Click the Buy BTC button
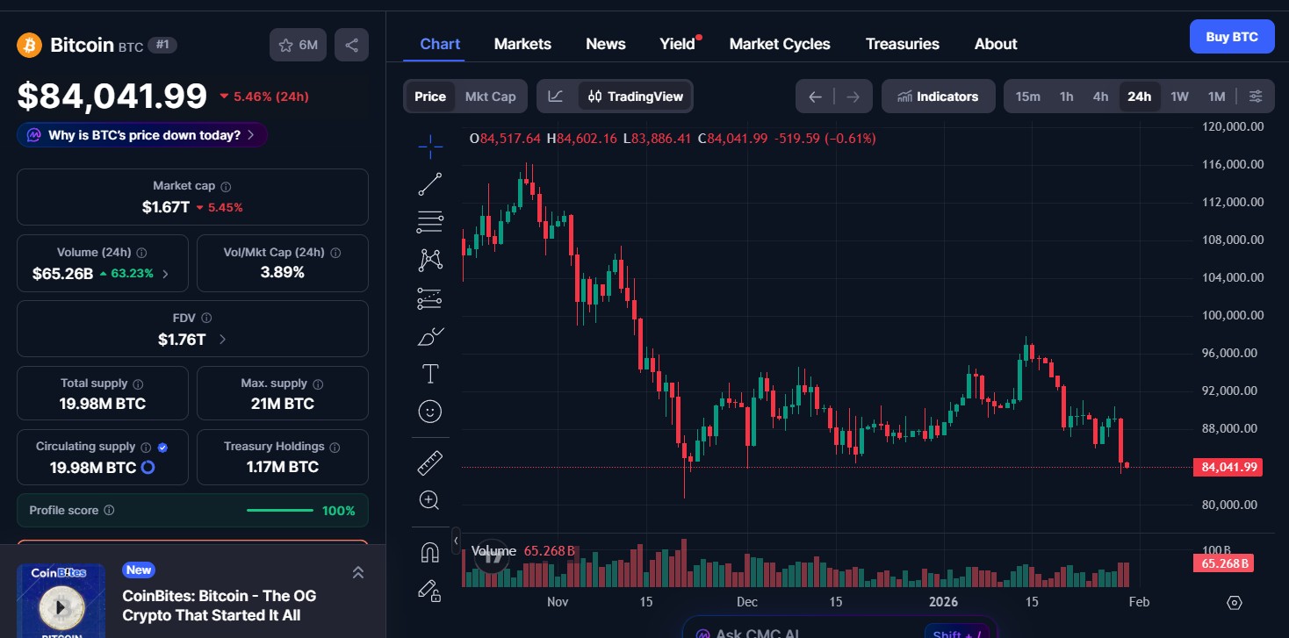This screenshot has width=1289, height=638. pos(1231,36)
